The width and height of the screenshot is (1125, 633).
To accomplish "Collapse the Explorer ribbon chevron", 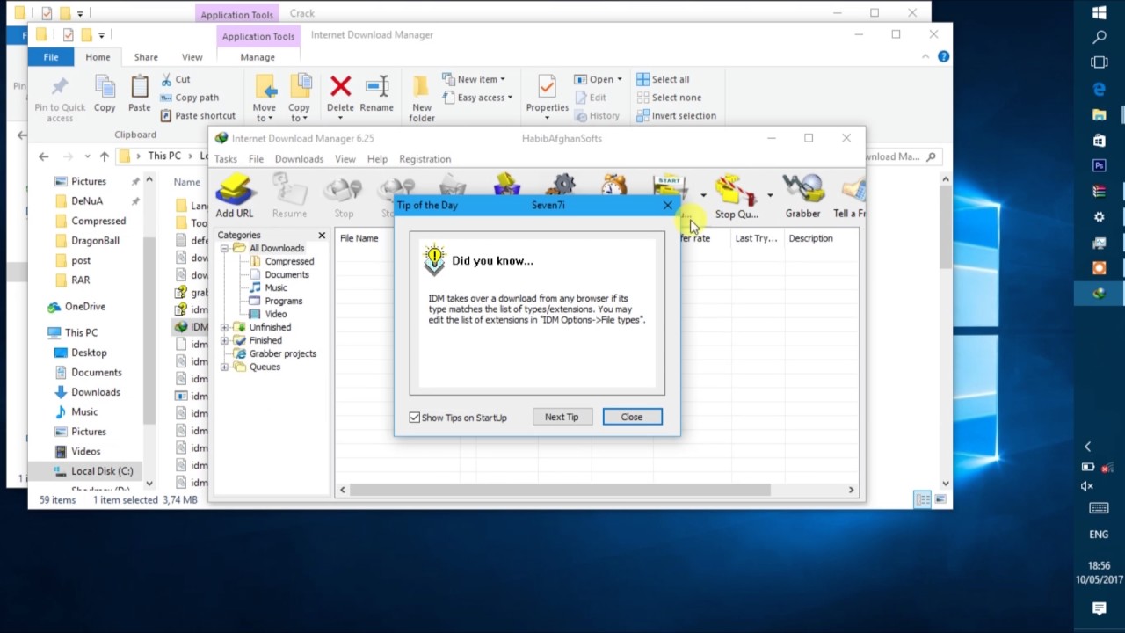I will (x=925, y=56).
